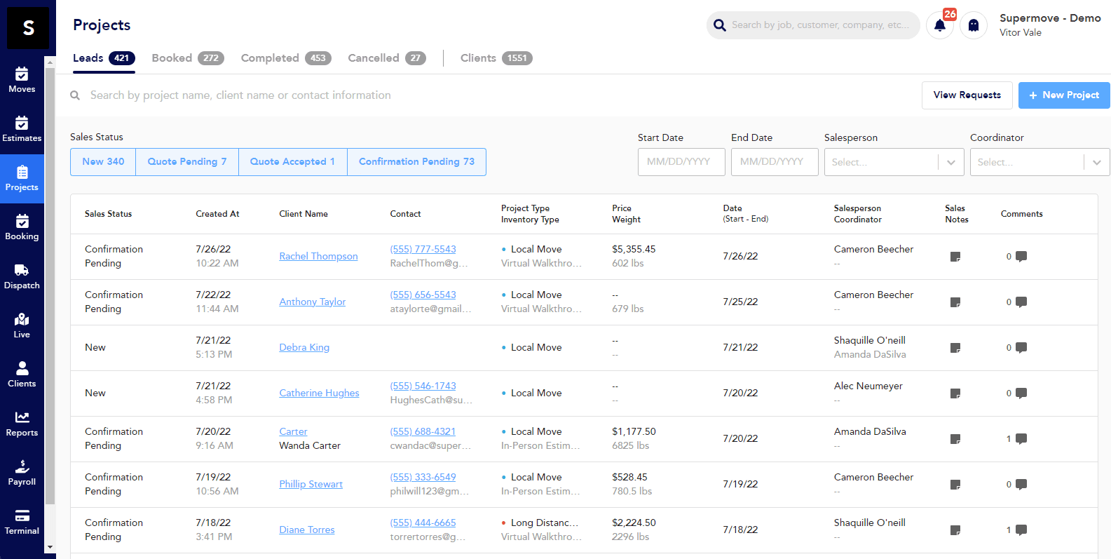Switch to the Completed tab
Screen dimensions: 1111x559
[x=285, y=58]
